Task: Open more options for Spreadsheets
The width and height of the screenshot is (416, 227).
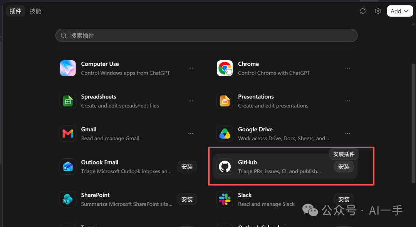Action: [191, 101]
